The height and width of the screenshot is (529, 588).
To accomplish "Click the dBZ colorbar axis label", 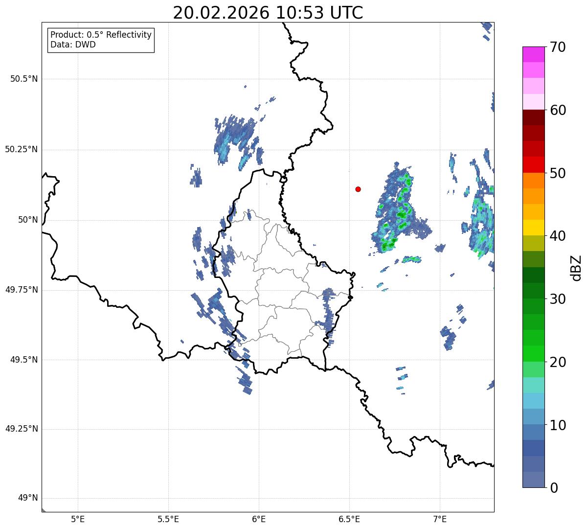I will click(576, 267).
